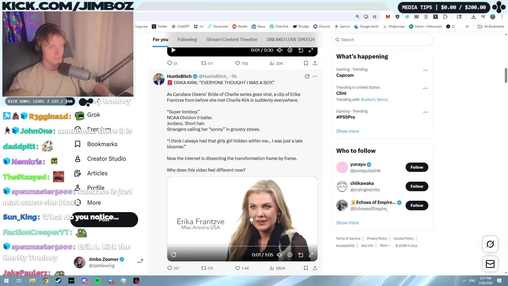Toggle picture-in-picture on Erika Frantzve video
The image size is (508, 286).
pos(300,255)
